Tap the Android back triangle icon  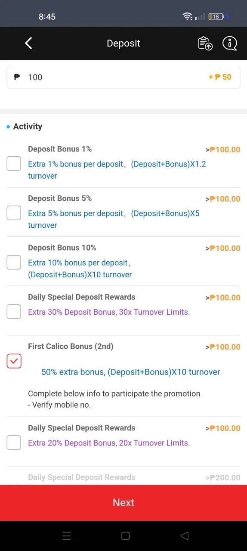(185, 536)
